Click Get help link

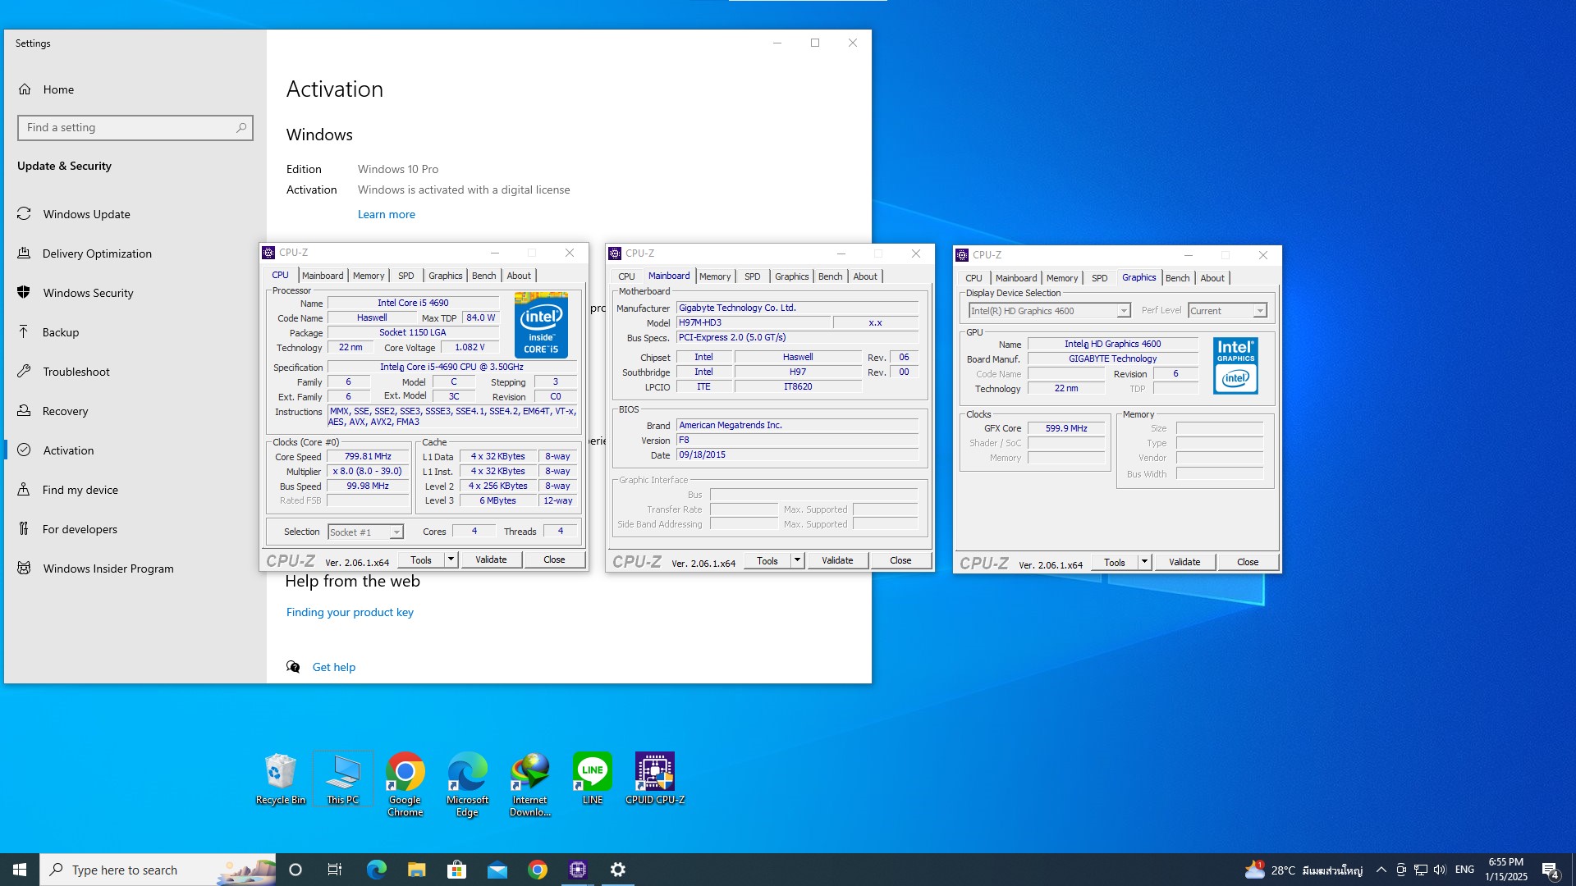click(x=334, y=667)
